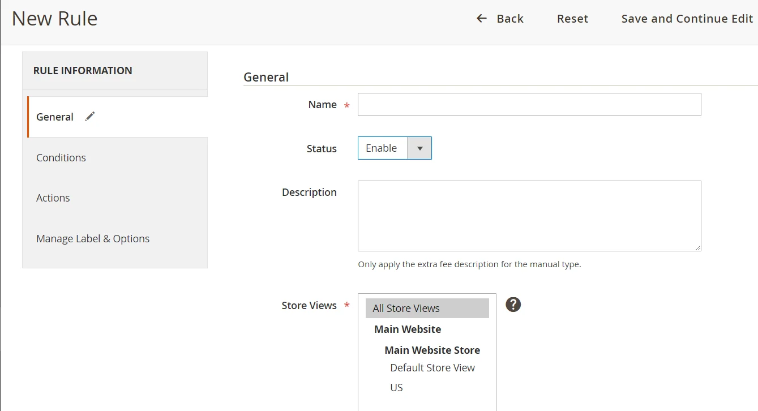Click Save and Continue Edit
The width and height of the screenshot is (758, 411).
pyautogui.click(x=687, y=19)
